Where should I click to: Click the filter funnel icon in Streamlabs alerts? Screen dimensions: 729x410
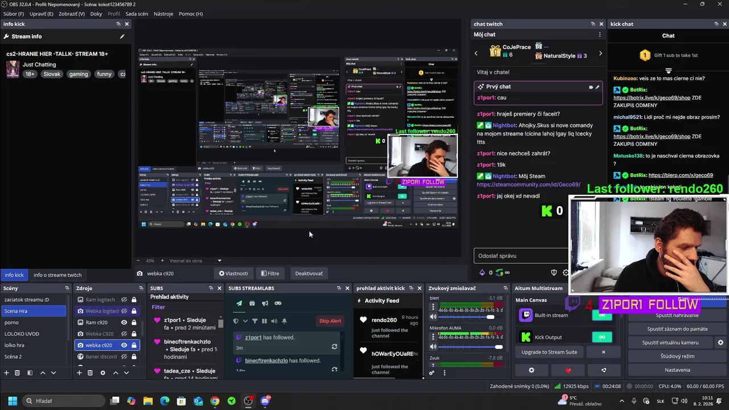point(255,321)
